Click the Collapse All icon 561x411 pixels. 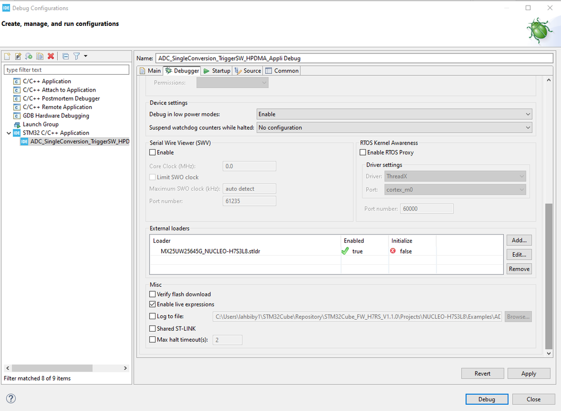[66, 56]
